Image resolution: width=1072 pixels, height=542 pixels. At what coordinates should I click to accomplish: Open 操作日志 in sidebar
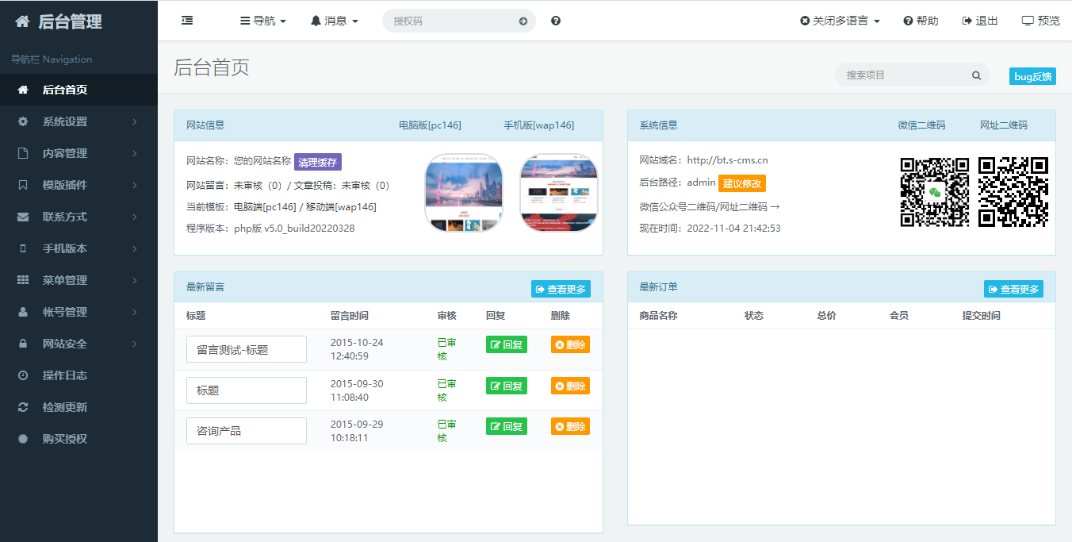coord(65,375)
